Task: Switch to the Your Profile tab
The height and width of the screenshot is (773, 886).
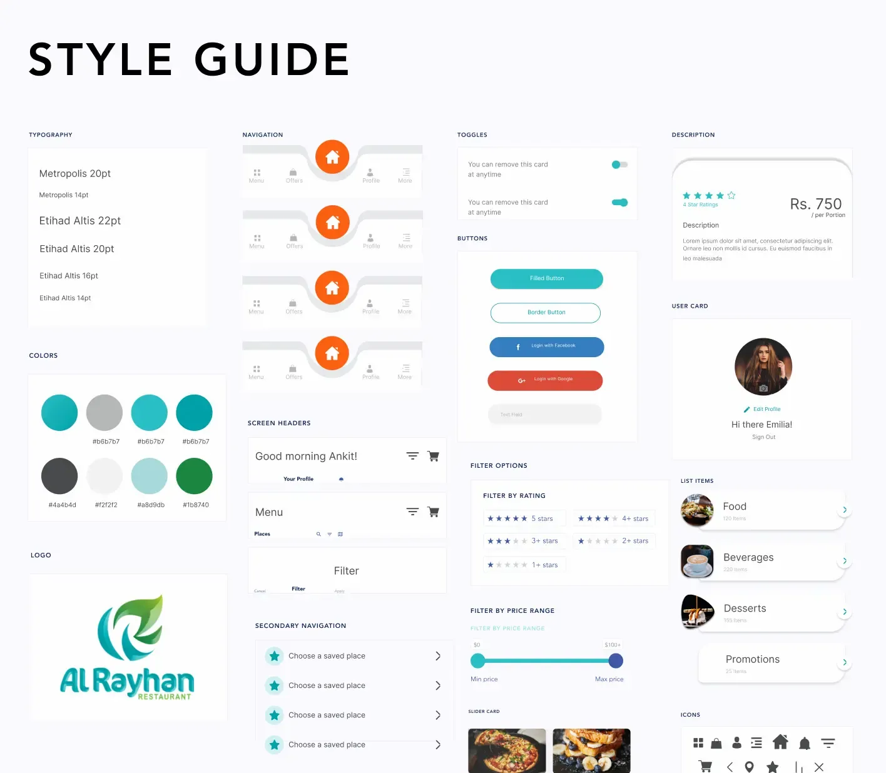Action: coord(298,479)
